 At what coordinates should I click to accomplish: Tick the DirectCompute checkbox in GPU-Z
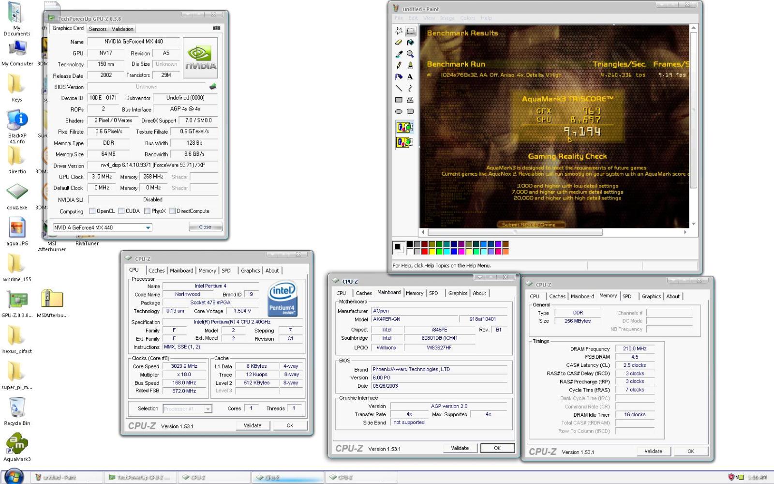coord(172,211)
